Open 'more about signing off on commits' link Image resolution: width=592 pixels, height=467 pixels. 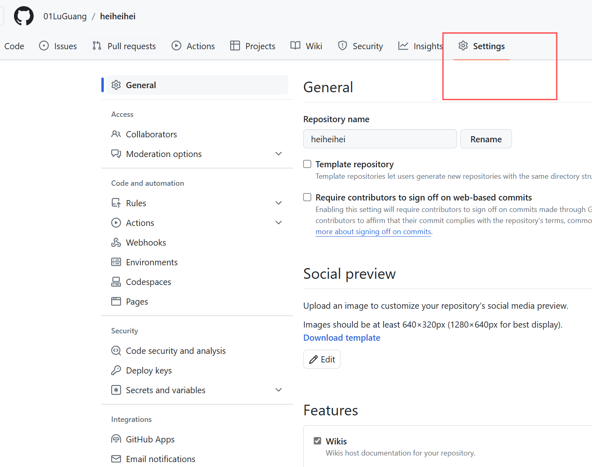tap(373, 232)
